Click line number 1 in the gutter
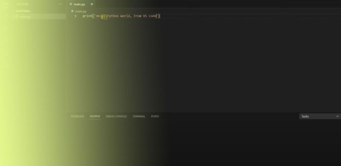Viewport: 341px width, 166px height. point(75,16)
